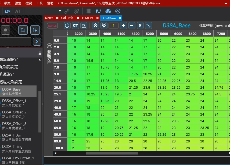
Task: Toggle the SCALE button
Action: coord(52,26)
